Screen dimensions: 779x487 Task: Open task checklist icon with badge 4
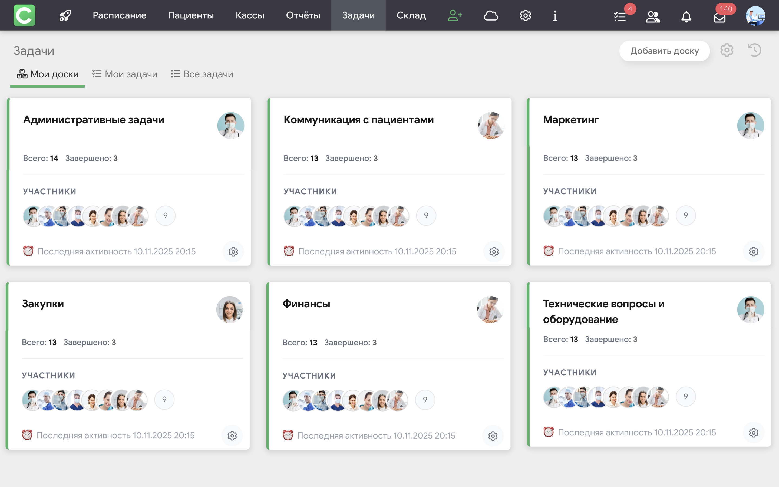tap(620, 17)
